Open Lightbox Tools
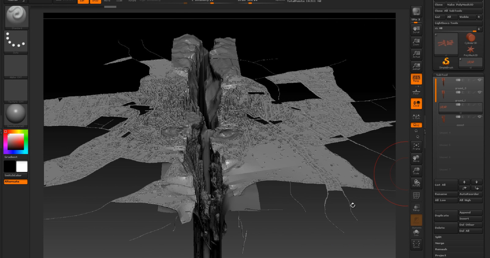Image resolution: width=490 pixels, height=258 pixels. coord(458,23)
